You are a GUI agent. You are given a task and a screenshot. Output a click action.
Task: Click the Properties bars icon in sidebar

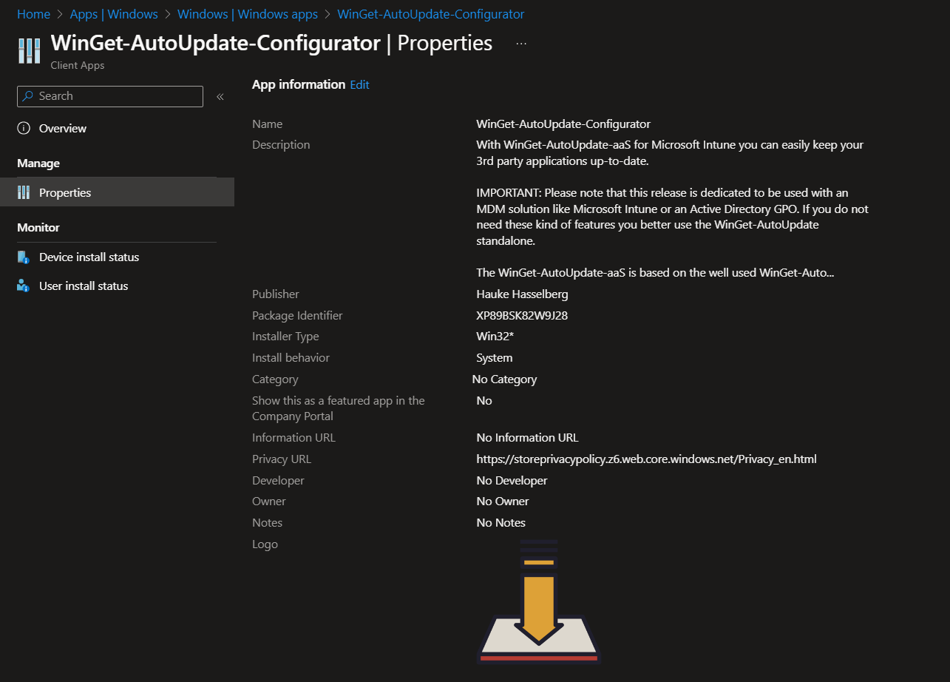pyautogui.click(x=24, y=193)
